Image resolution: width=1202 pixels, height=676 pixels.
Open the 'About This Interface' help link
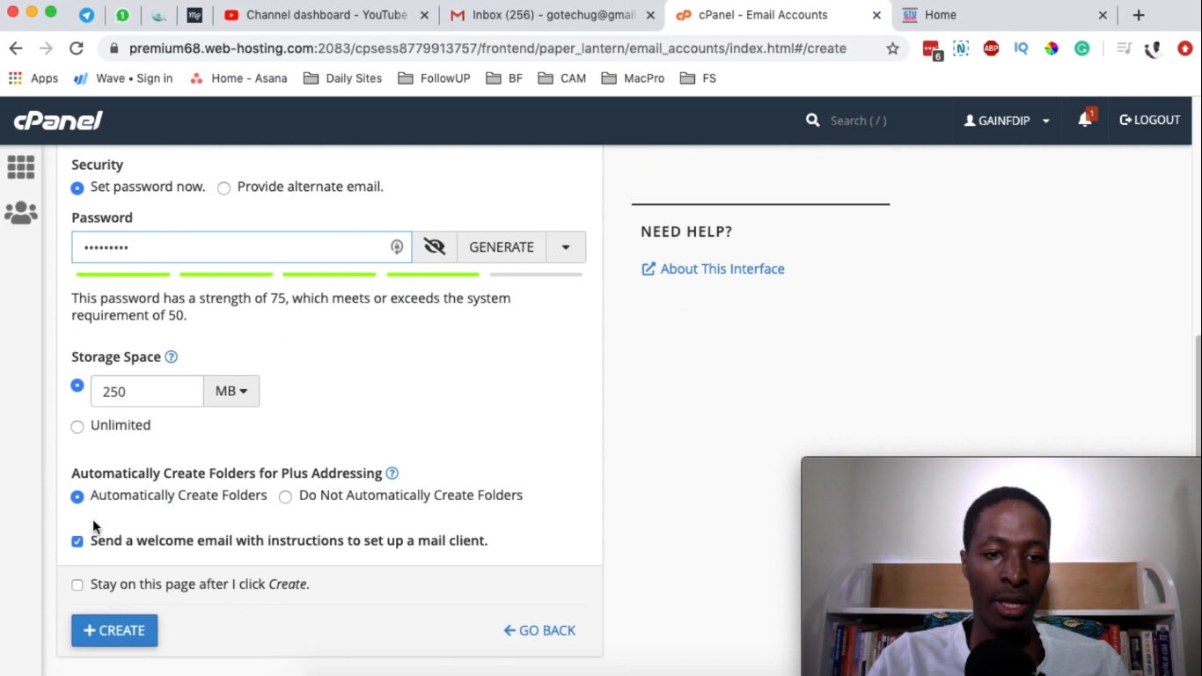point(713,268)
